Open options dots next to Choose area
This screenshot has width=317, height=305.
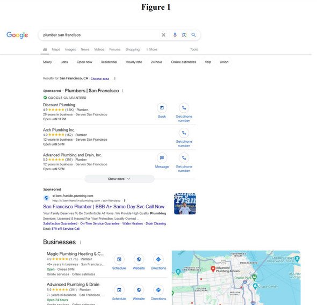[x=115, y=78]
